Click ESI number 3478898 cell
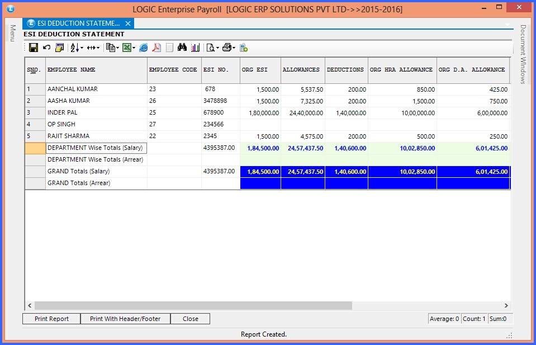The width and height of the screenshot is (536, 345). (x=221, y=101)
